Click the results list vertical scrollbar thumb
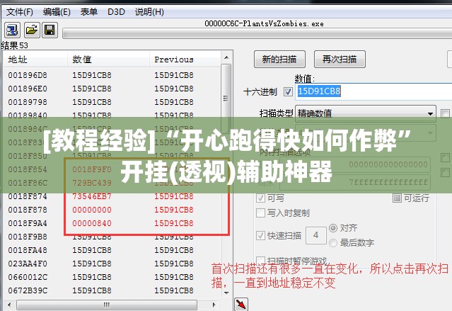 tap(226, 98)
